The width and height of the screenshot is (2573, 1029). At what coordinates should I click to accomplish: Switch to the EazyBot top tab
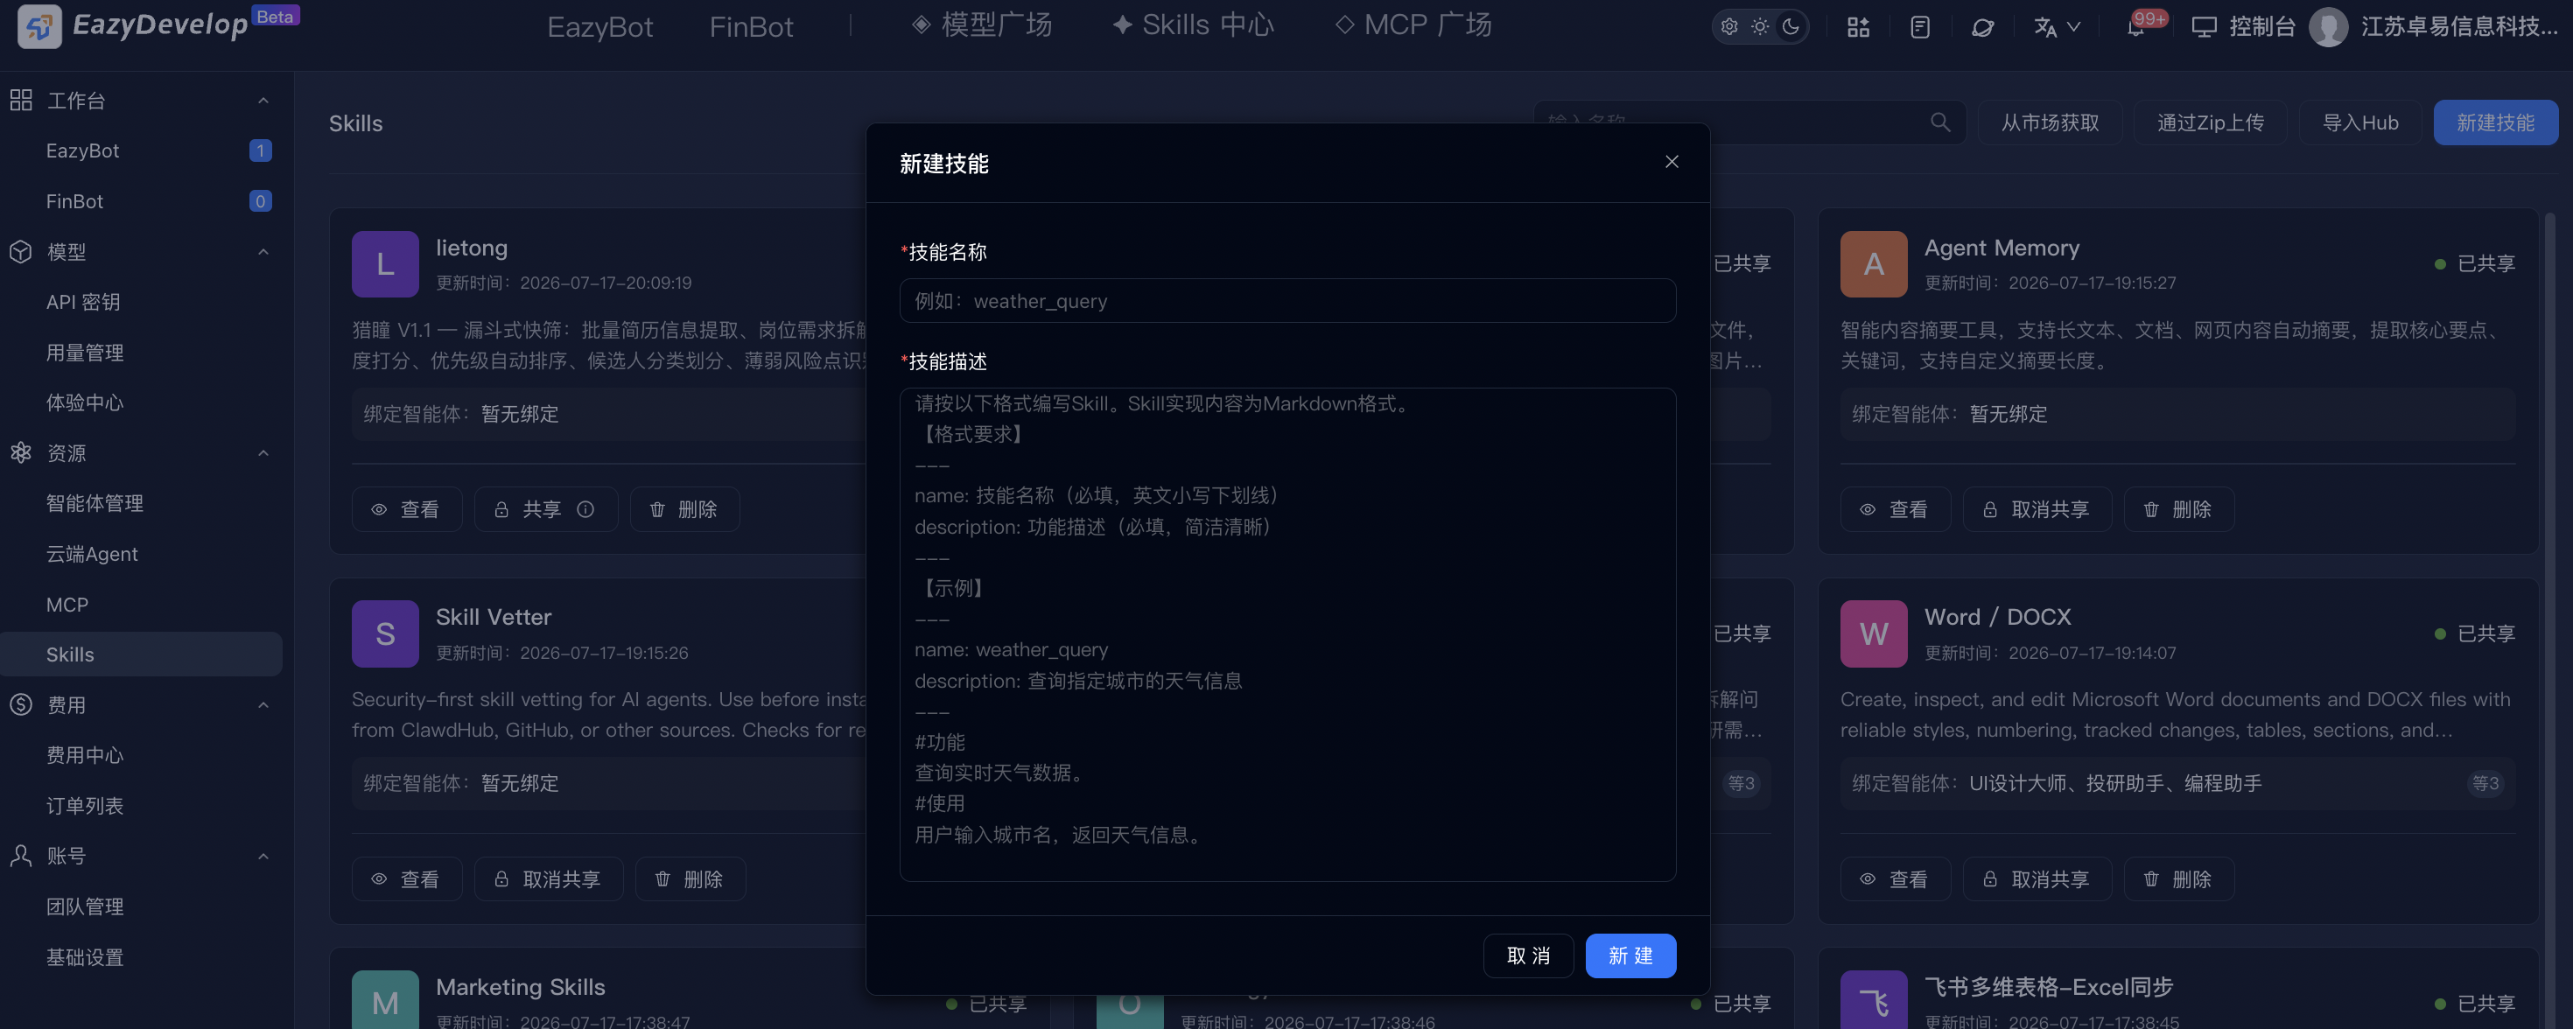pyautogui.click(x=600, y=27)
